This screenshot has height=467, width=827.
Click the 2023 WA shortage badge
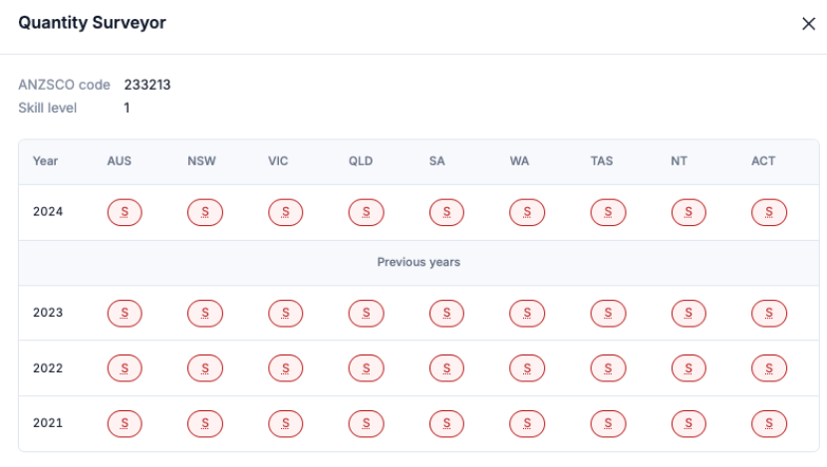(527, 313)
